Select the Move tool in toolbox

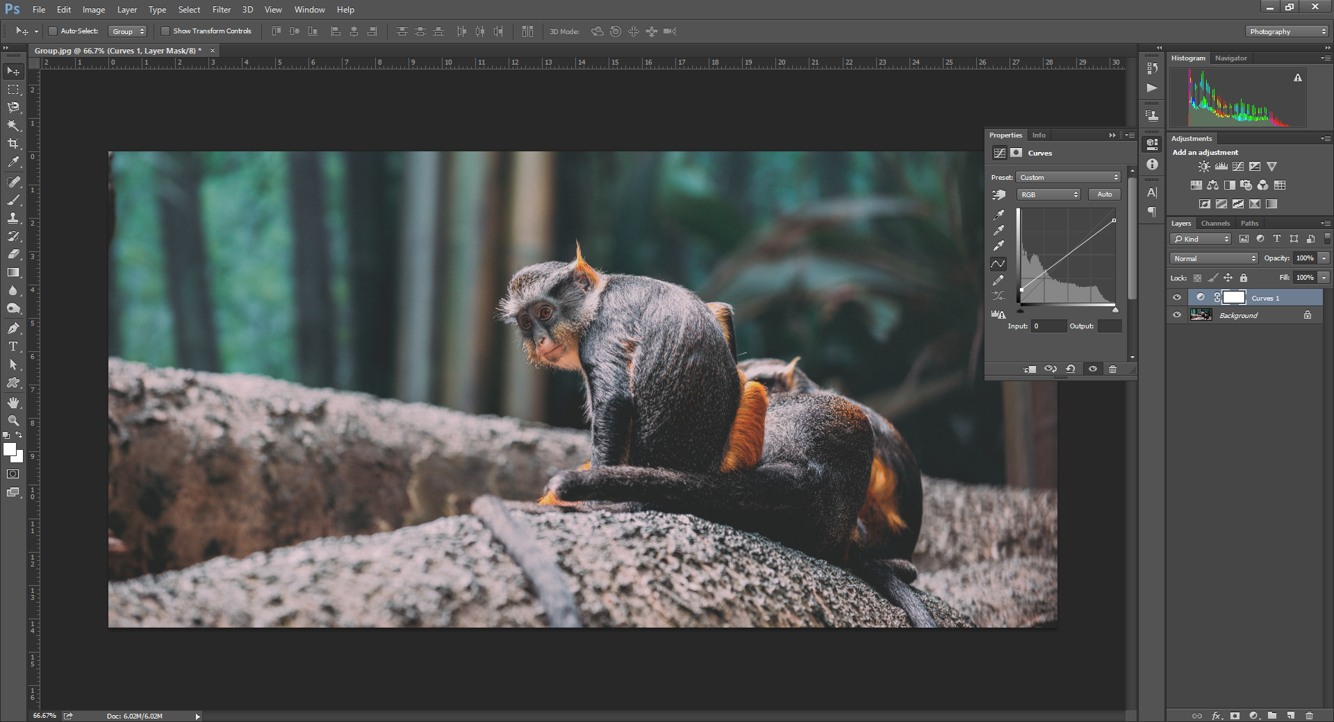click(x=13, y=72)
